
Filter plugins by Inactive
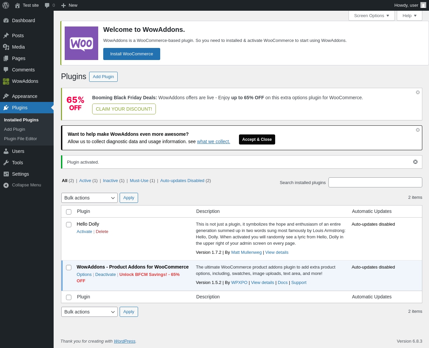tap(110, 180)
